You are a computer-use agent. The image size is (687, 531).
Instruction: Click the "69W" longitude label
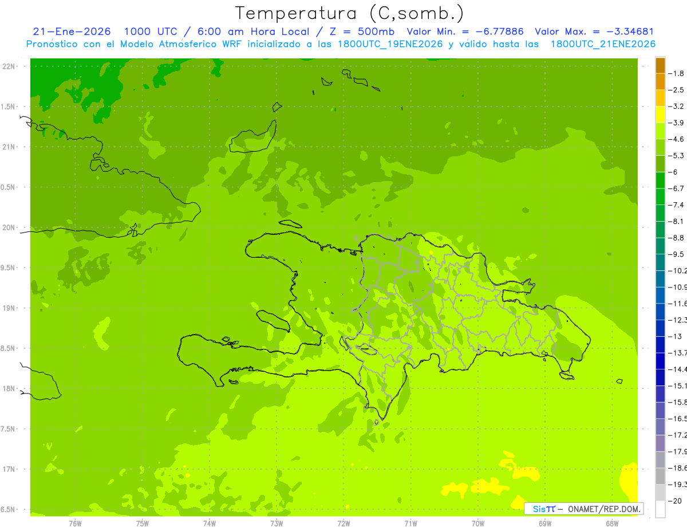pyautogui.click(x=545, y=524)
